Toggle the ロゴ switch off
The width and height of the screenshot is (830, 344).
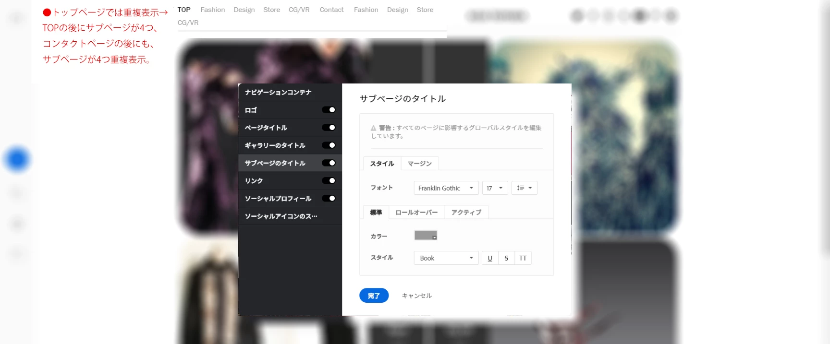point(329,110)
